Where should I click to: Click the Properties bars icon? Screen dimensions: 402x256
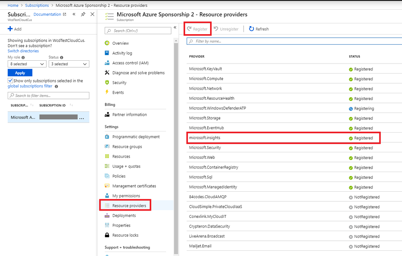107,225
